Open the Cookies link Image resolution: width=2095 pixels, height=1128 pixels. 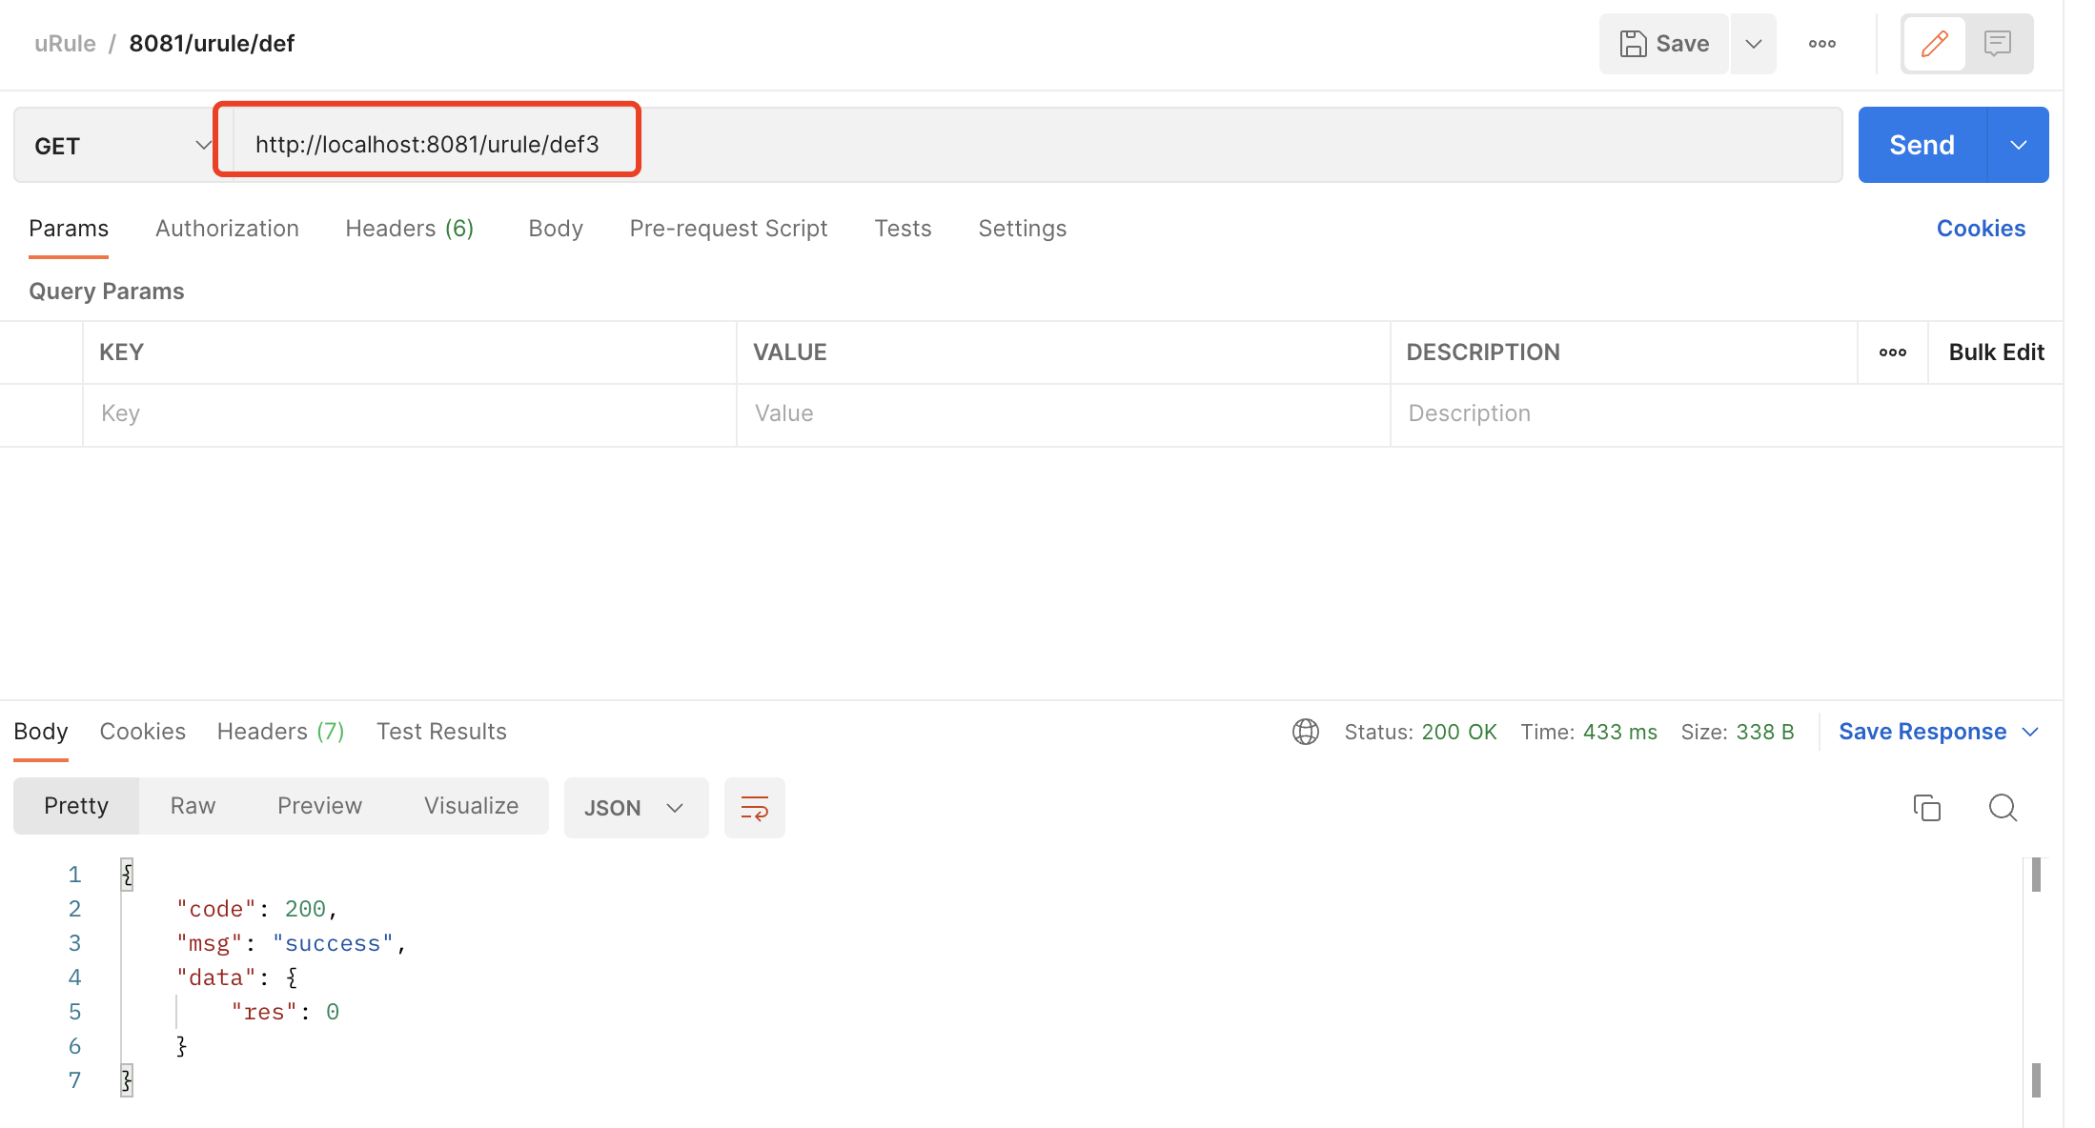click(x=1980, y=229)
